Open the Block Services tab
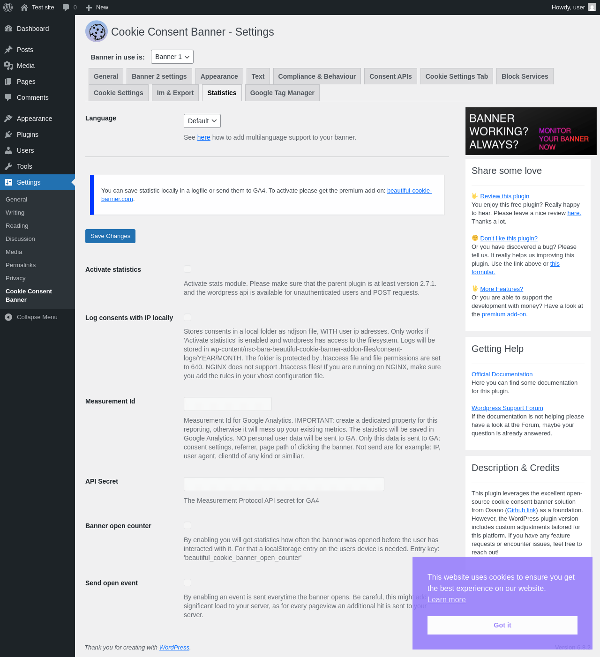 click(x=525, y=76)
